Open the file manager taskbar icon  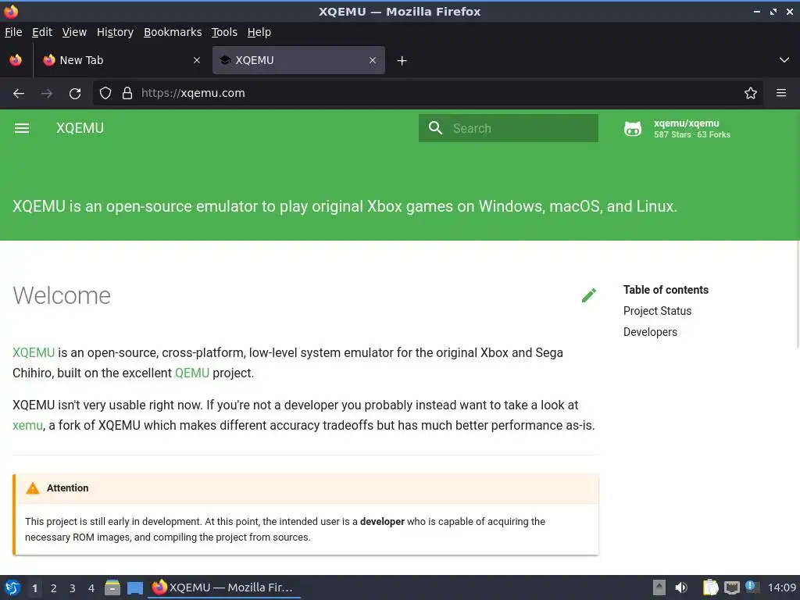coord(112,587)
